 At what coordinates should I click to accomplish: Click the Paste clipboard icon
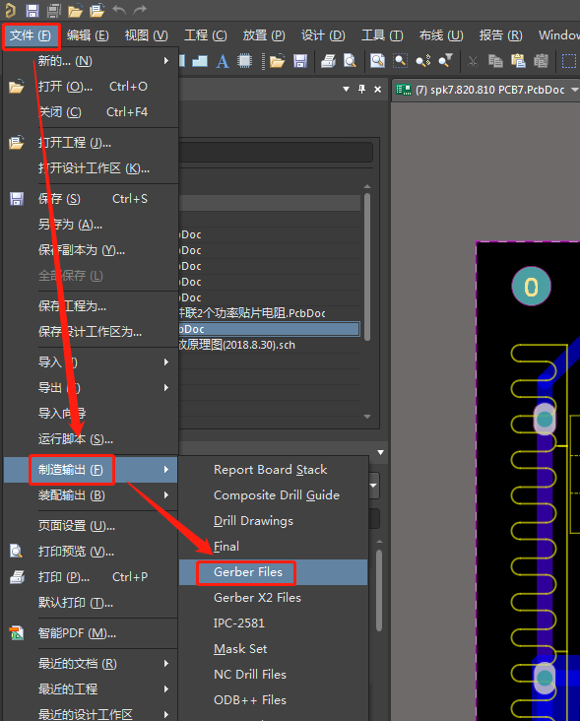tap(518, 61)
